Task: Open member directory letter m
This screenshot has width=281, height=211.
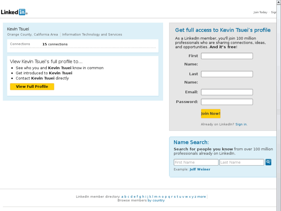Action: pos(156,197)
